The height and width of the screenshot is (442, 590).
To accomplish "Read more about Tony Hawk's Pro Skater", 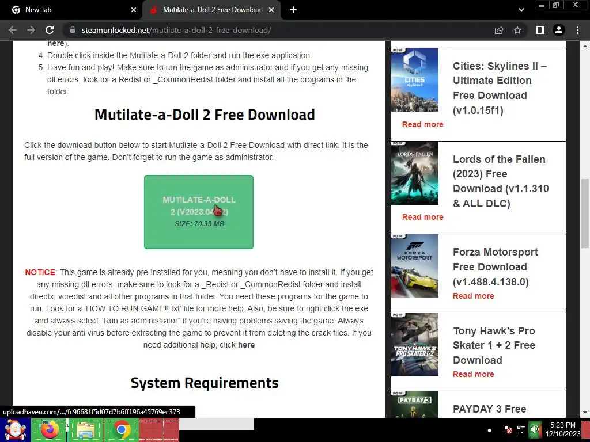I will (x=474, y=374).
